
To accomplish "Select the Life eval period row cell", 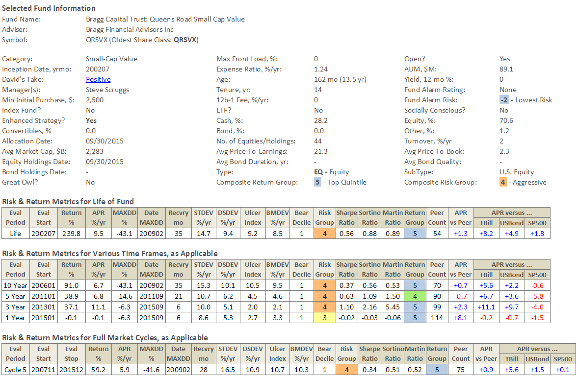I will [16, 234].
